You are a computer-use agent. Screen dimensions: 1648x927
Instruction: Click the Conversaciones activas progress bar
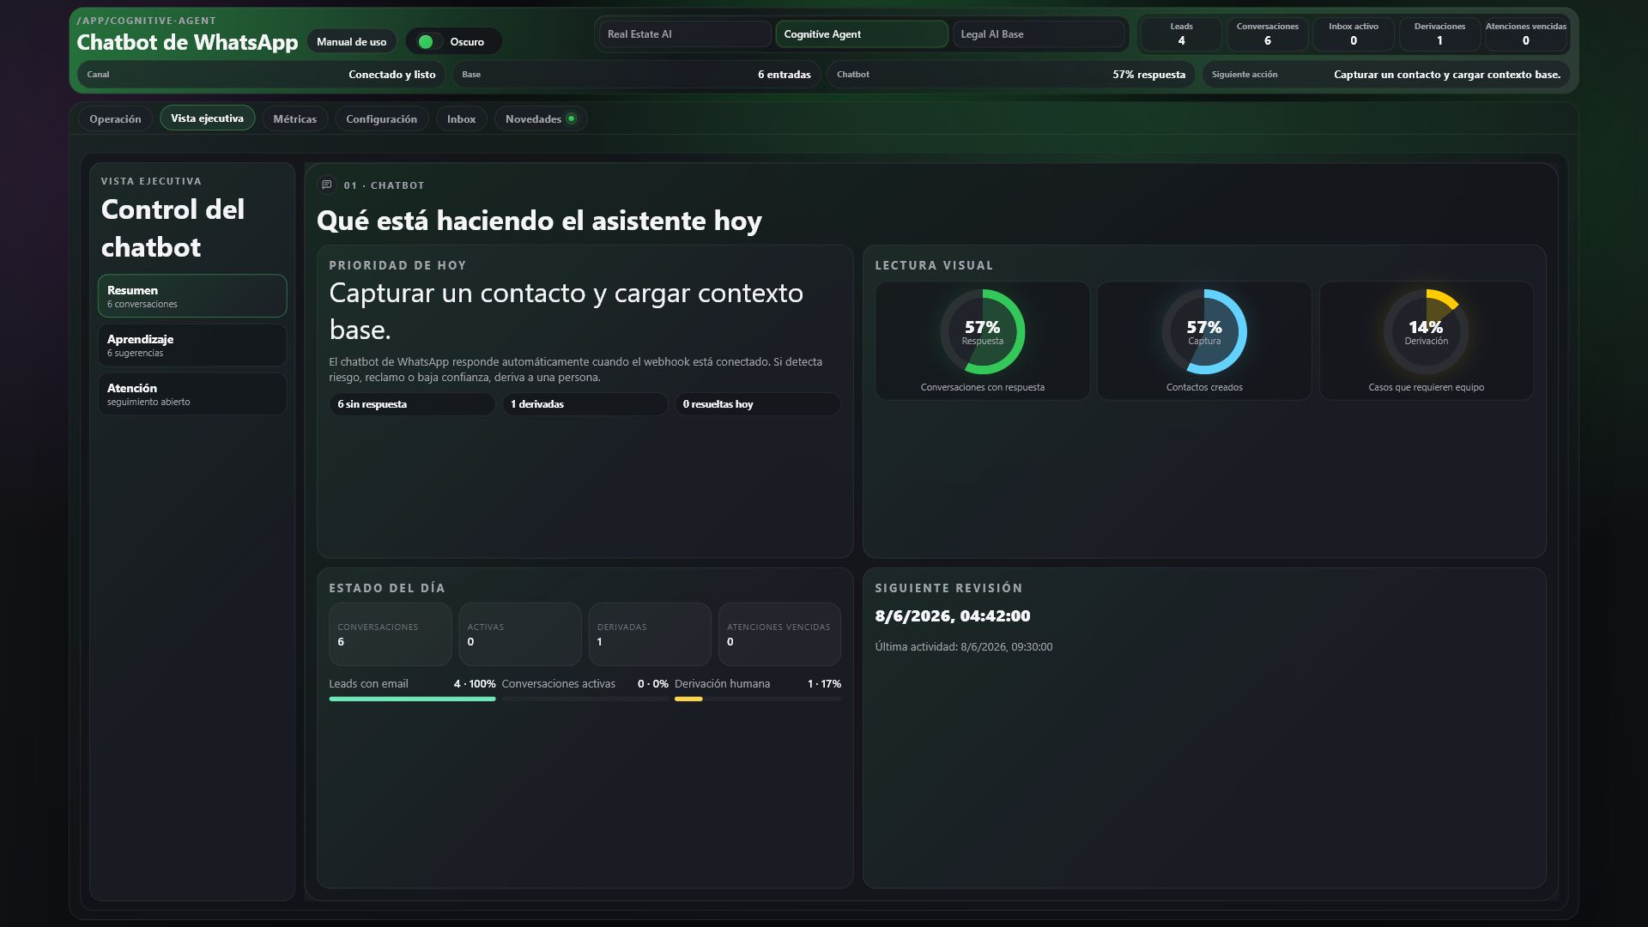(x=585, y=699)
